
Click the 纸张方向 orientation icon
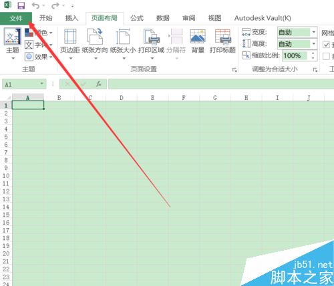click(95, 36)
